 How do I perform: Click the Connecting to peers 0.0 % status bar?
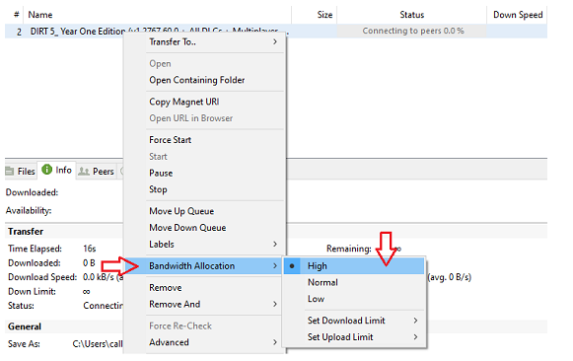coord(412,31)
